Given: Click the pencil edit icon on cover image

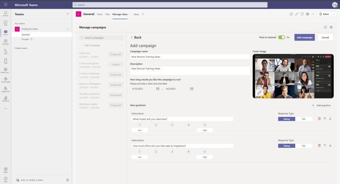Looking at the screenshot, I should click(259, 93).
